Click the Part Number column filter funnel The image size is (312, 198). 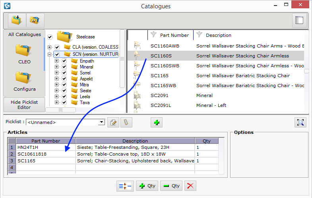point(153,35)
